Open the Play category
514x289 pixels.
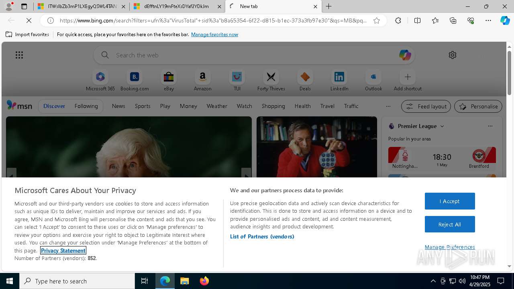(x=165, y=106)
